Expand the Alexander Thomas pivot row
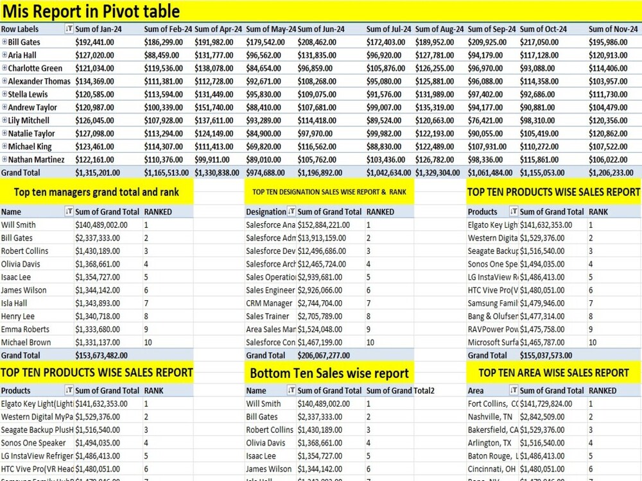Image resolution: width=642 pixels, height=481 pixels. point(4,81)
